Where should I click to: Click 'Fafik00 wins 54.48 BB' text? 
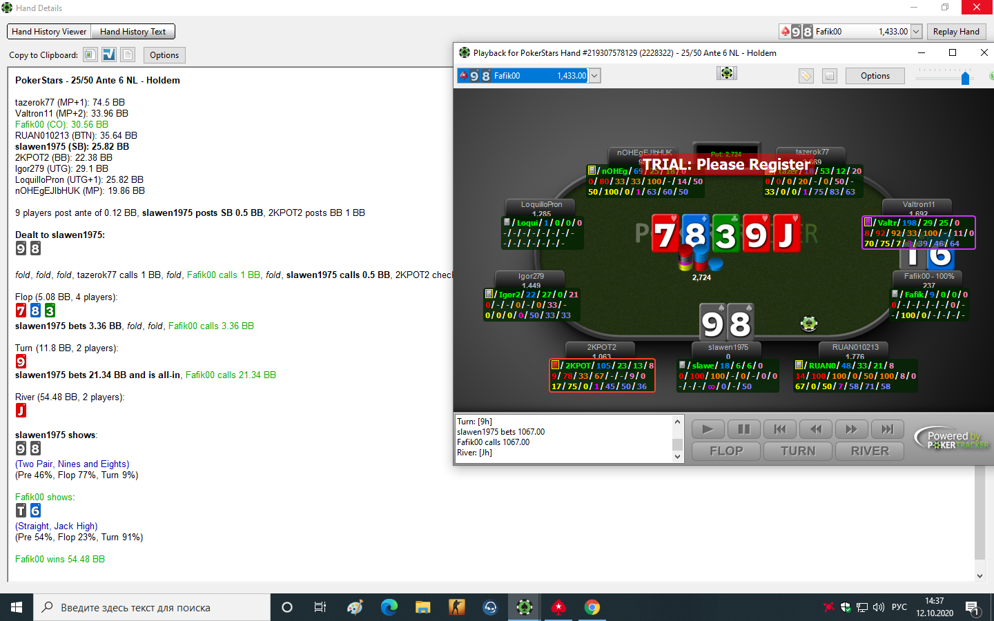tap(60, 559)
